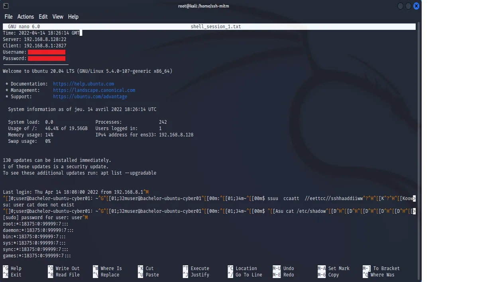Click the games shadow entry line
Viewport: 493px width, 282px height.
pos(37,256)
